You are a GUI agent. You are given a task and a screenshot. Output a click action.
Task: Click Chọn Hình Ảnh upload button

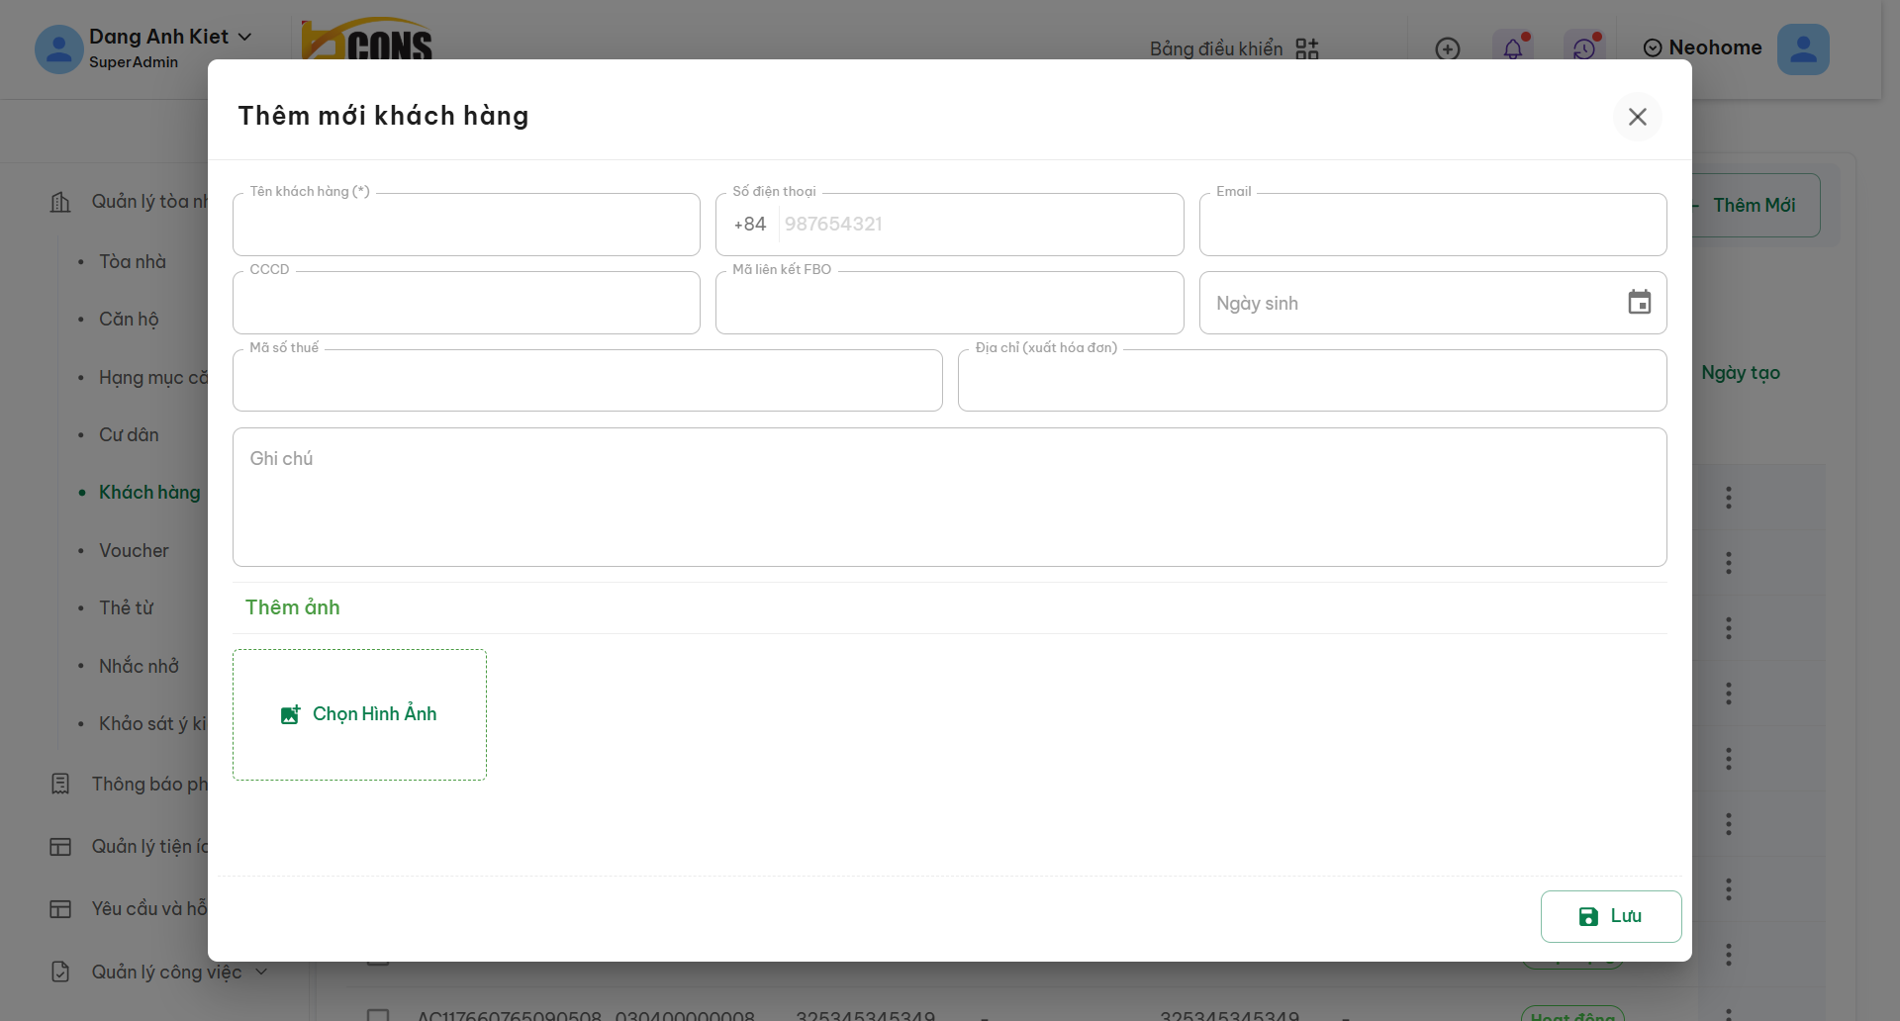(x=359, y=714)
